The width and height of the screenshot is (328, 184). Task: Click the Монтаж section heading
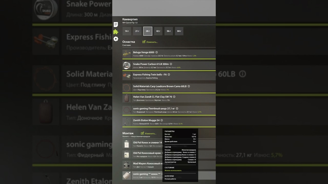click(x=128, y=133)
